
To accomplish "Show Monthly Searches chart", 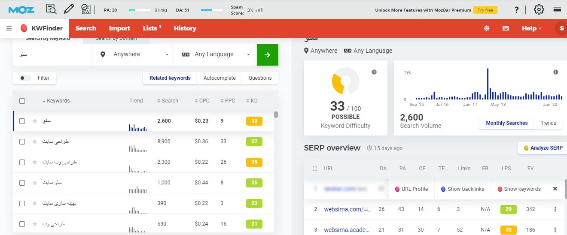I will [x=506, y=123].
